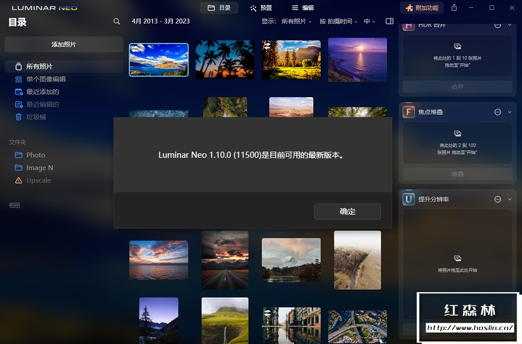Open the 附加功能 extras button
The width and height of the screenshot is (522, 344).
coord(422,8)
